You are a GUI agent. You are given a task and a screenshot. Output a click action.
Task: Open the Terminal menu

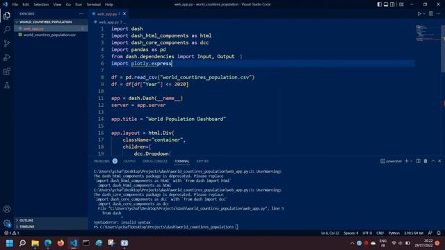pyautogui.click(x=93, y=5)
